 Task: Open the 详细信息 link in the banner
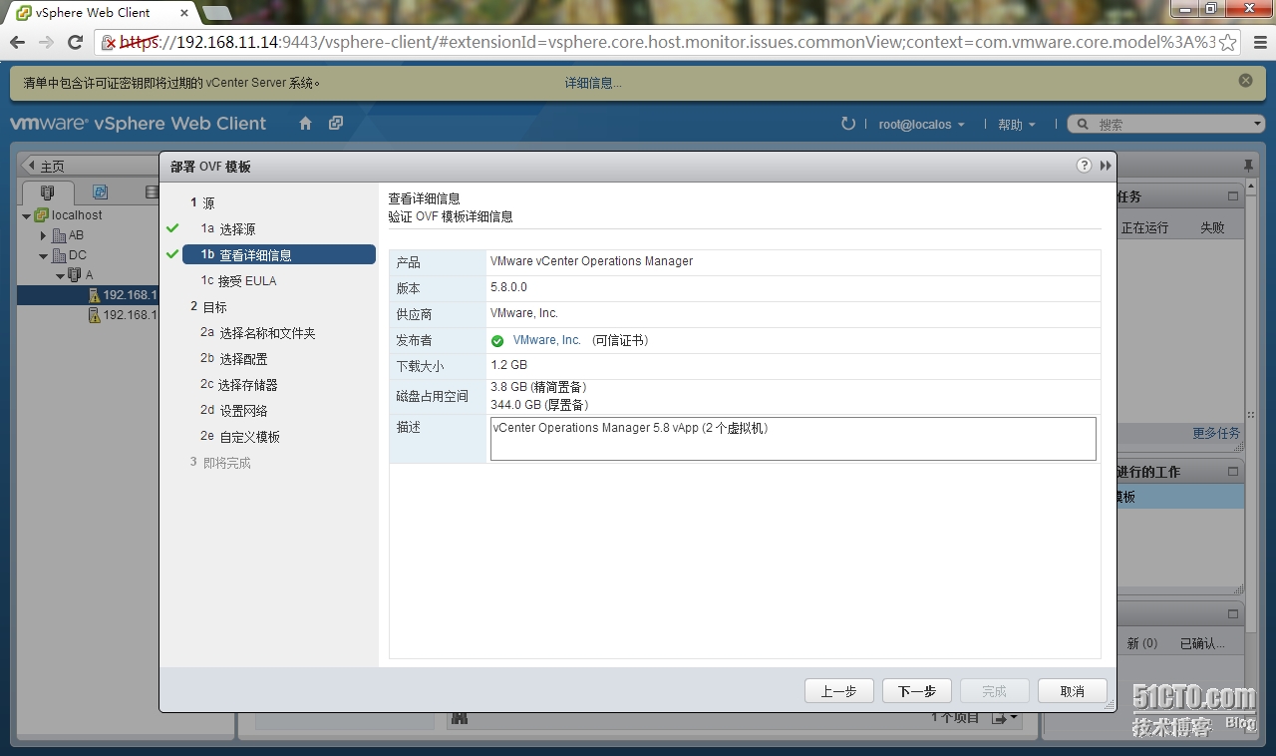click(592, 83)
